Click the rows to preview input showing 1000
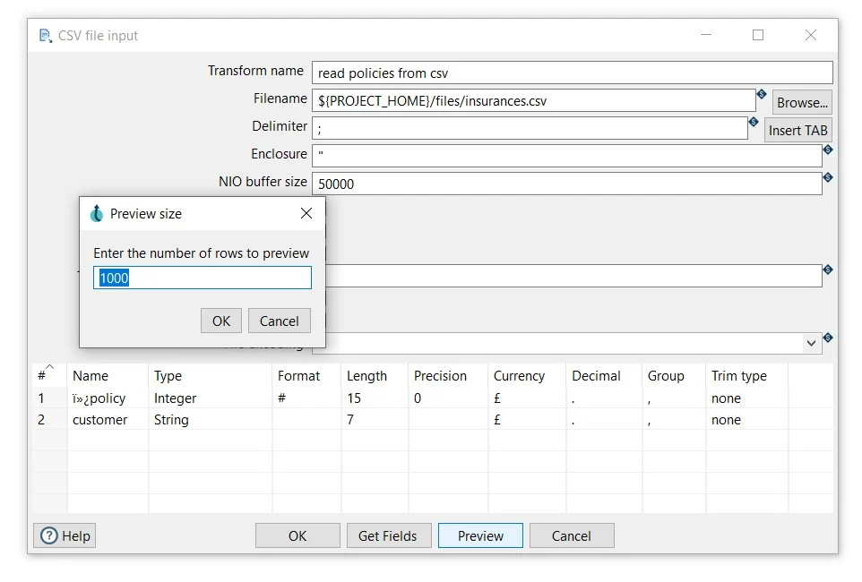 tap(202, 278)
